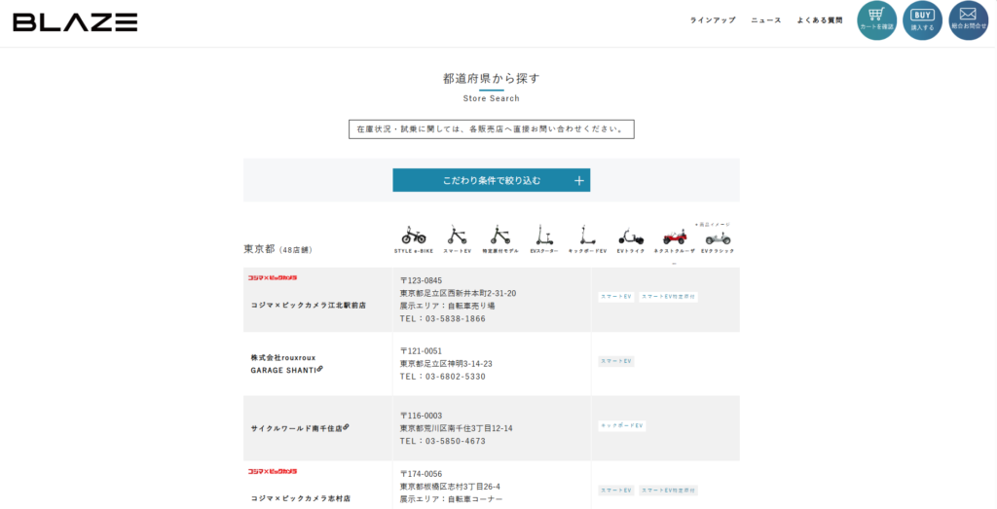Open the よくある質問 menu item
This screenshot has height=509, width=997.
pyautogui.click(x=820, y=20)
